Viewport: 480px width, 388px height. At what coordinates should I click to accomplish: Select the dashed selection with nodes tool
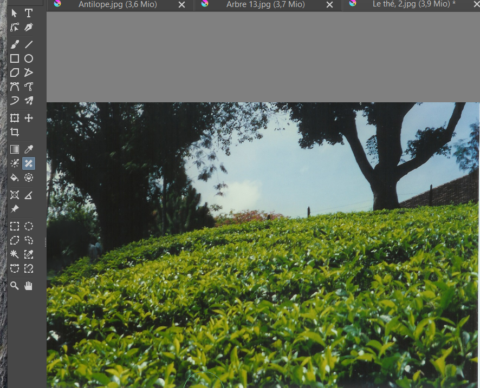pos(15,268)
